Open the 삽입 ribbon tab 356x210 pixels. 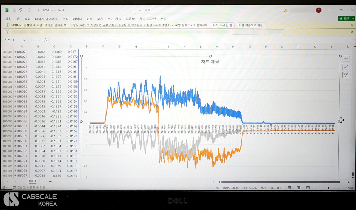pos(27,19)
